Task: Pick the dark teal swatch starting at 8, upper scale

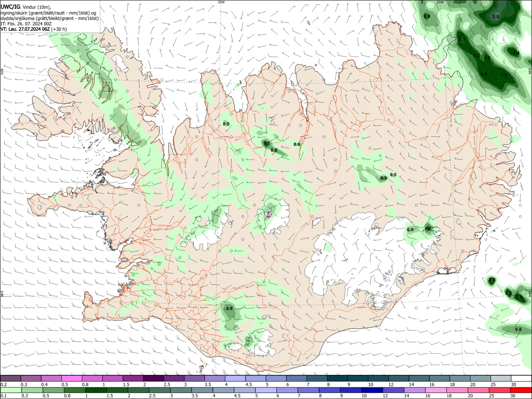Action: click(337, 379)
